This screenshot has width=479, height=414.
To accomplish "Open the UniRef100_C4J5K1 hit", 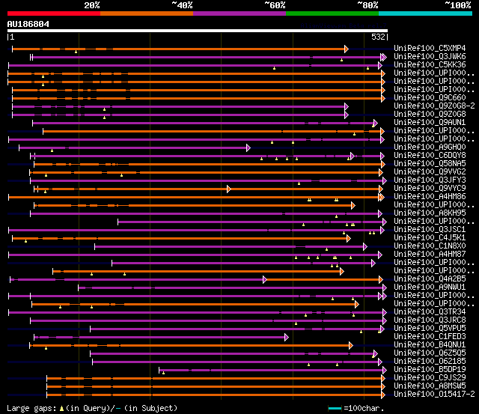I will (x=430, y=238).
